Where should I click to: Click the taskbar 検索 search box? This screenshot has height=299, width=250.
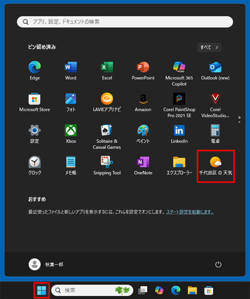coord(92,290)
